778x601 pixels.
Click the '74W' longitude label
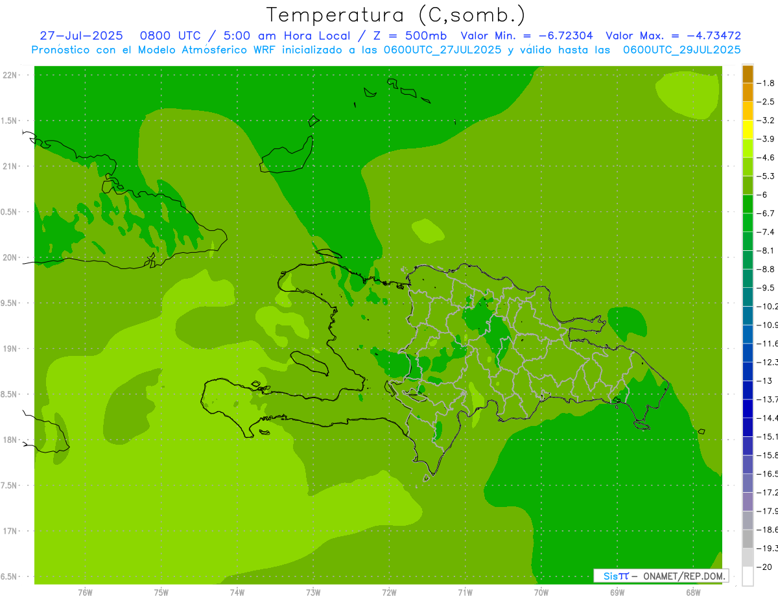(237, 593)
